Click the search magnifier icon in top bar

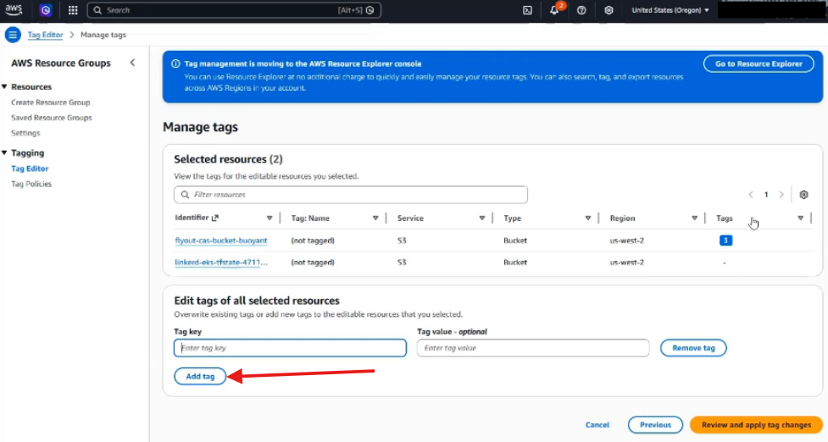97,10
